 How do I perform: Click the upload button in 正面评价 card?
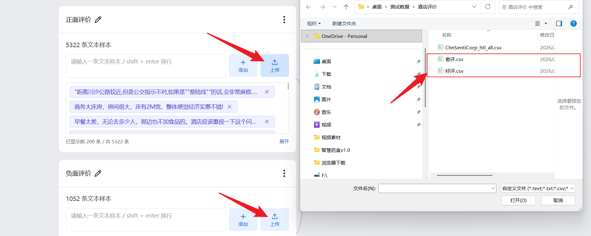(274, 65)
